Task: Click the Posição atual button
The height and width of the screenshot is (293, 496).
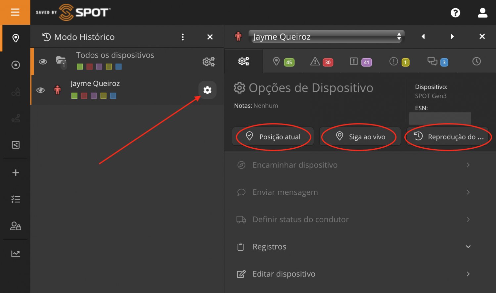Action: 273,137
